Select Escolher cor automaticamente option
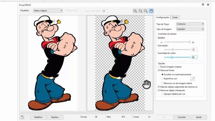The image size is (215, 121). point(162,75)
